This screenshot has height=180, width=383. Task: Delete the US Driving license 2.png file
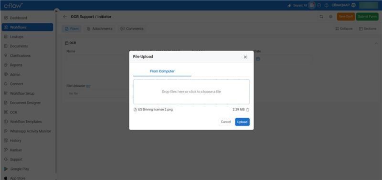pyautogui.click(x=248, y=109)
